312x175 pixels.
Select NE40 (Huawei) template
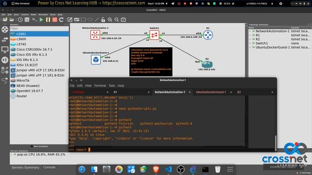click(x=39, y=86)
